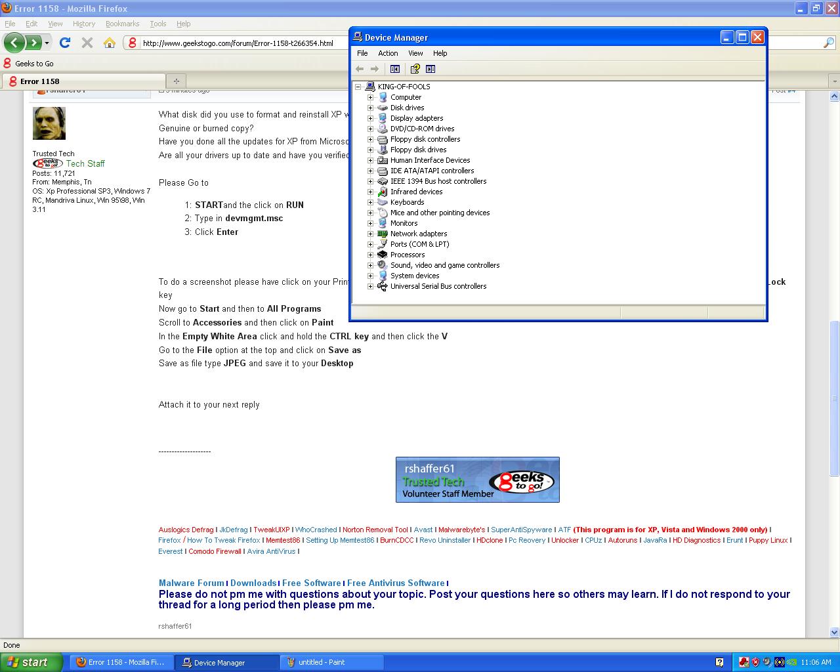
Task: Select the Error 1158 browser tab
Action: (83, 81)
